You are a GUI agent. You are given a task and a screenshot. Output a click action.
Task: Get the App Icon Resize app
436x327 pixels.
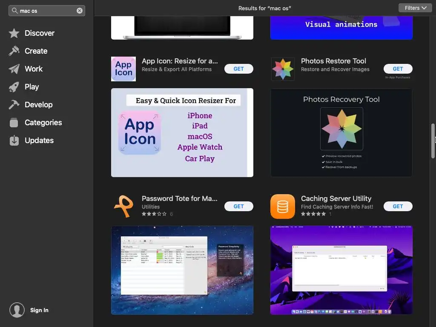coord(239,69)
